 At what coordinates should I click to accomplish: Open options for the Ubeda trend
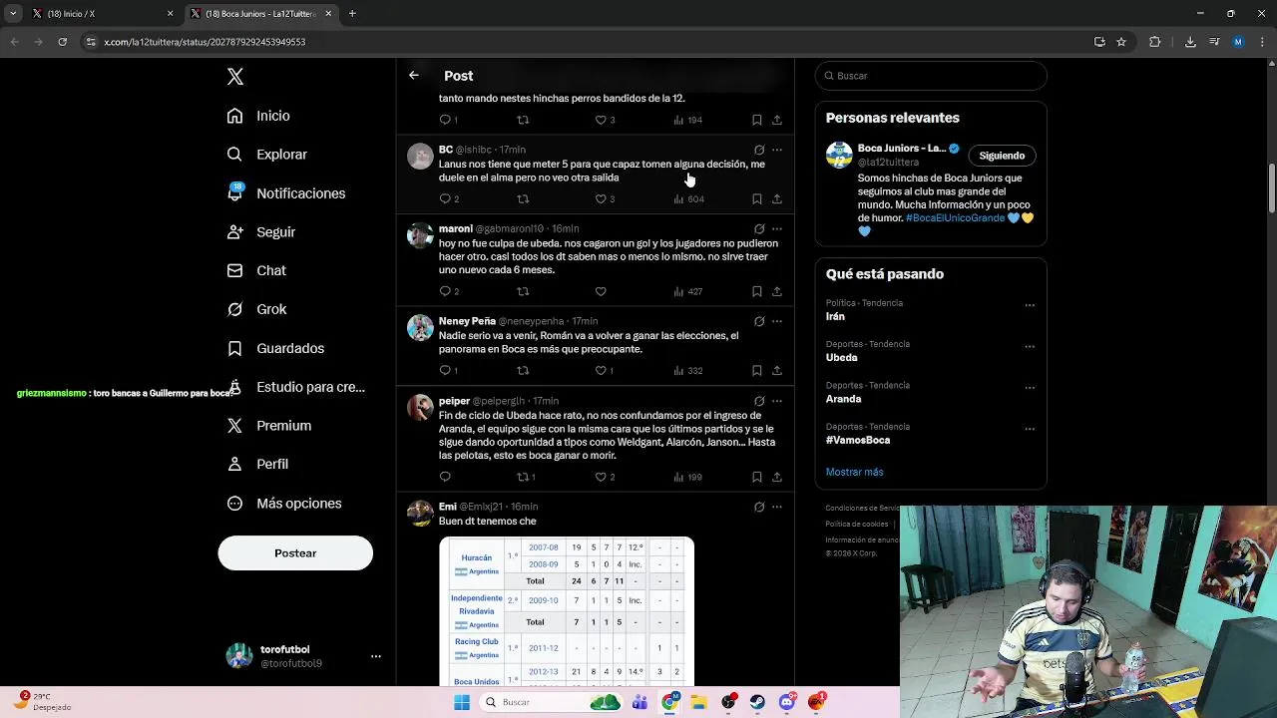coord(1030,347)
